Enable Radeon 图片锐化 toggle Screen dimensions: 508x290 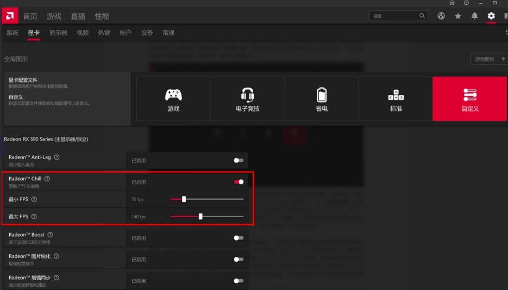point(239,259)
